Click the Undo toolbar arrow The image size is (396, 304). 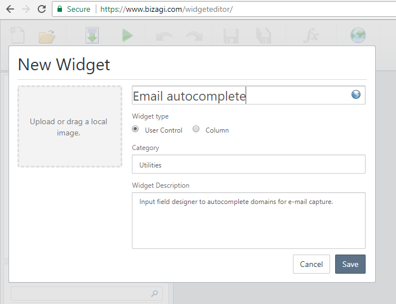click(164, 37)
